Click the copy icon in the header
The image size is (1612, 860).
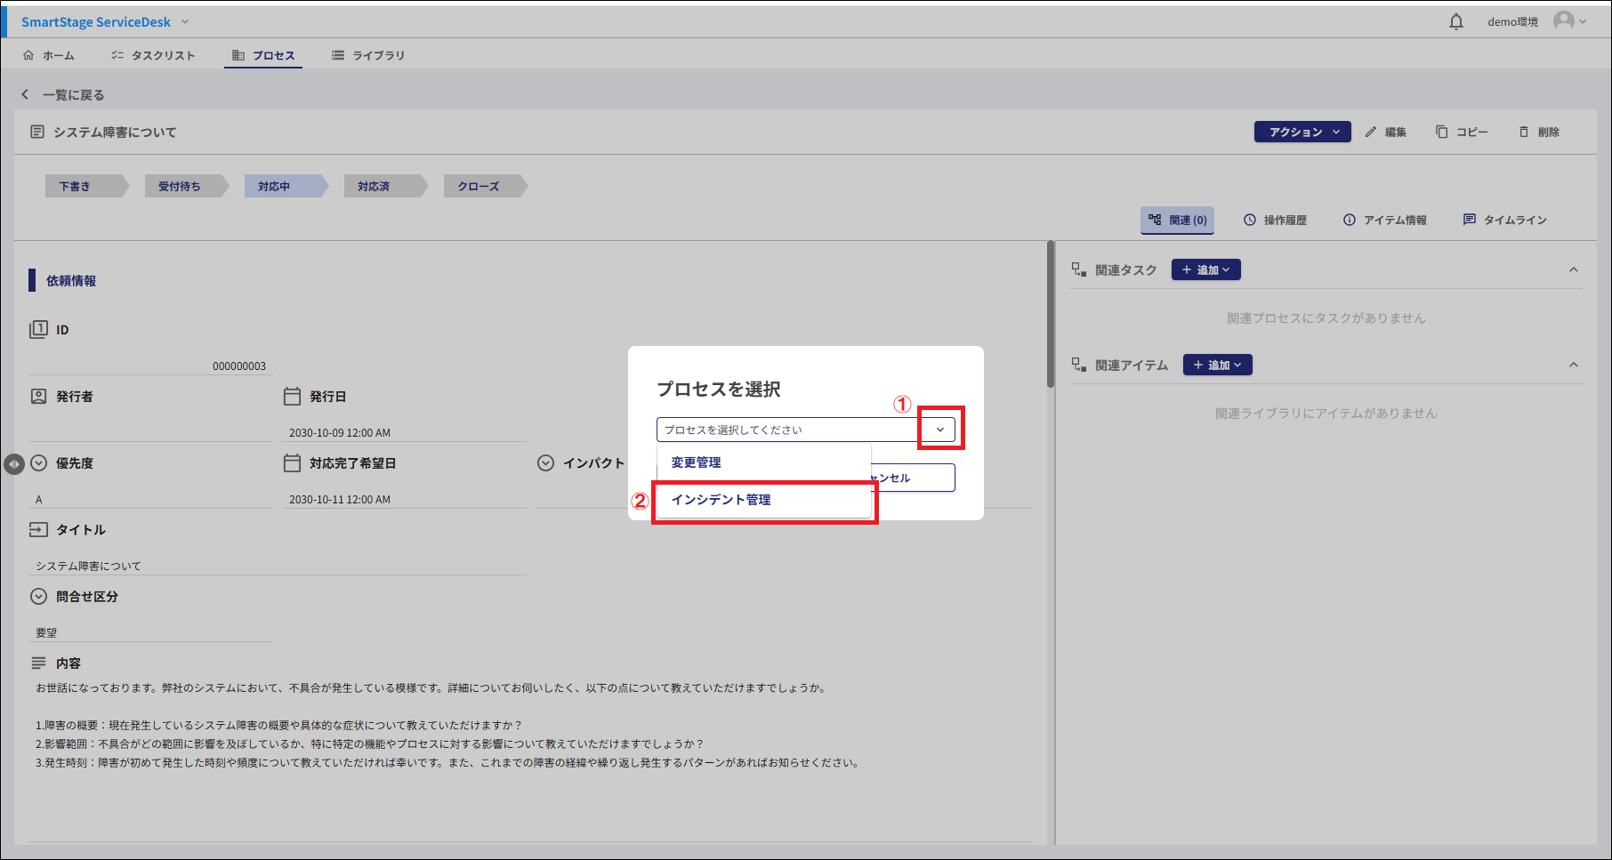coord(1441,132)
